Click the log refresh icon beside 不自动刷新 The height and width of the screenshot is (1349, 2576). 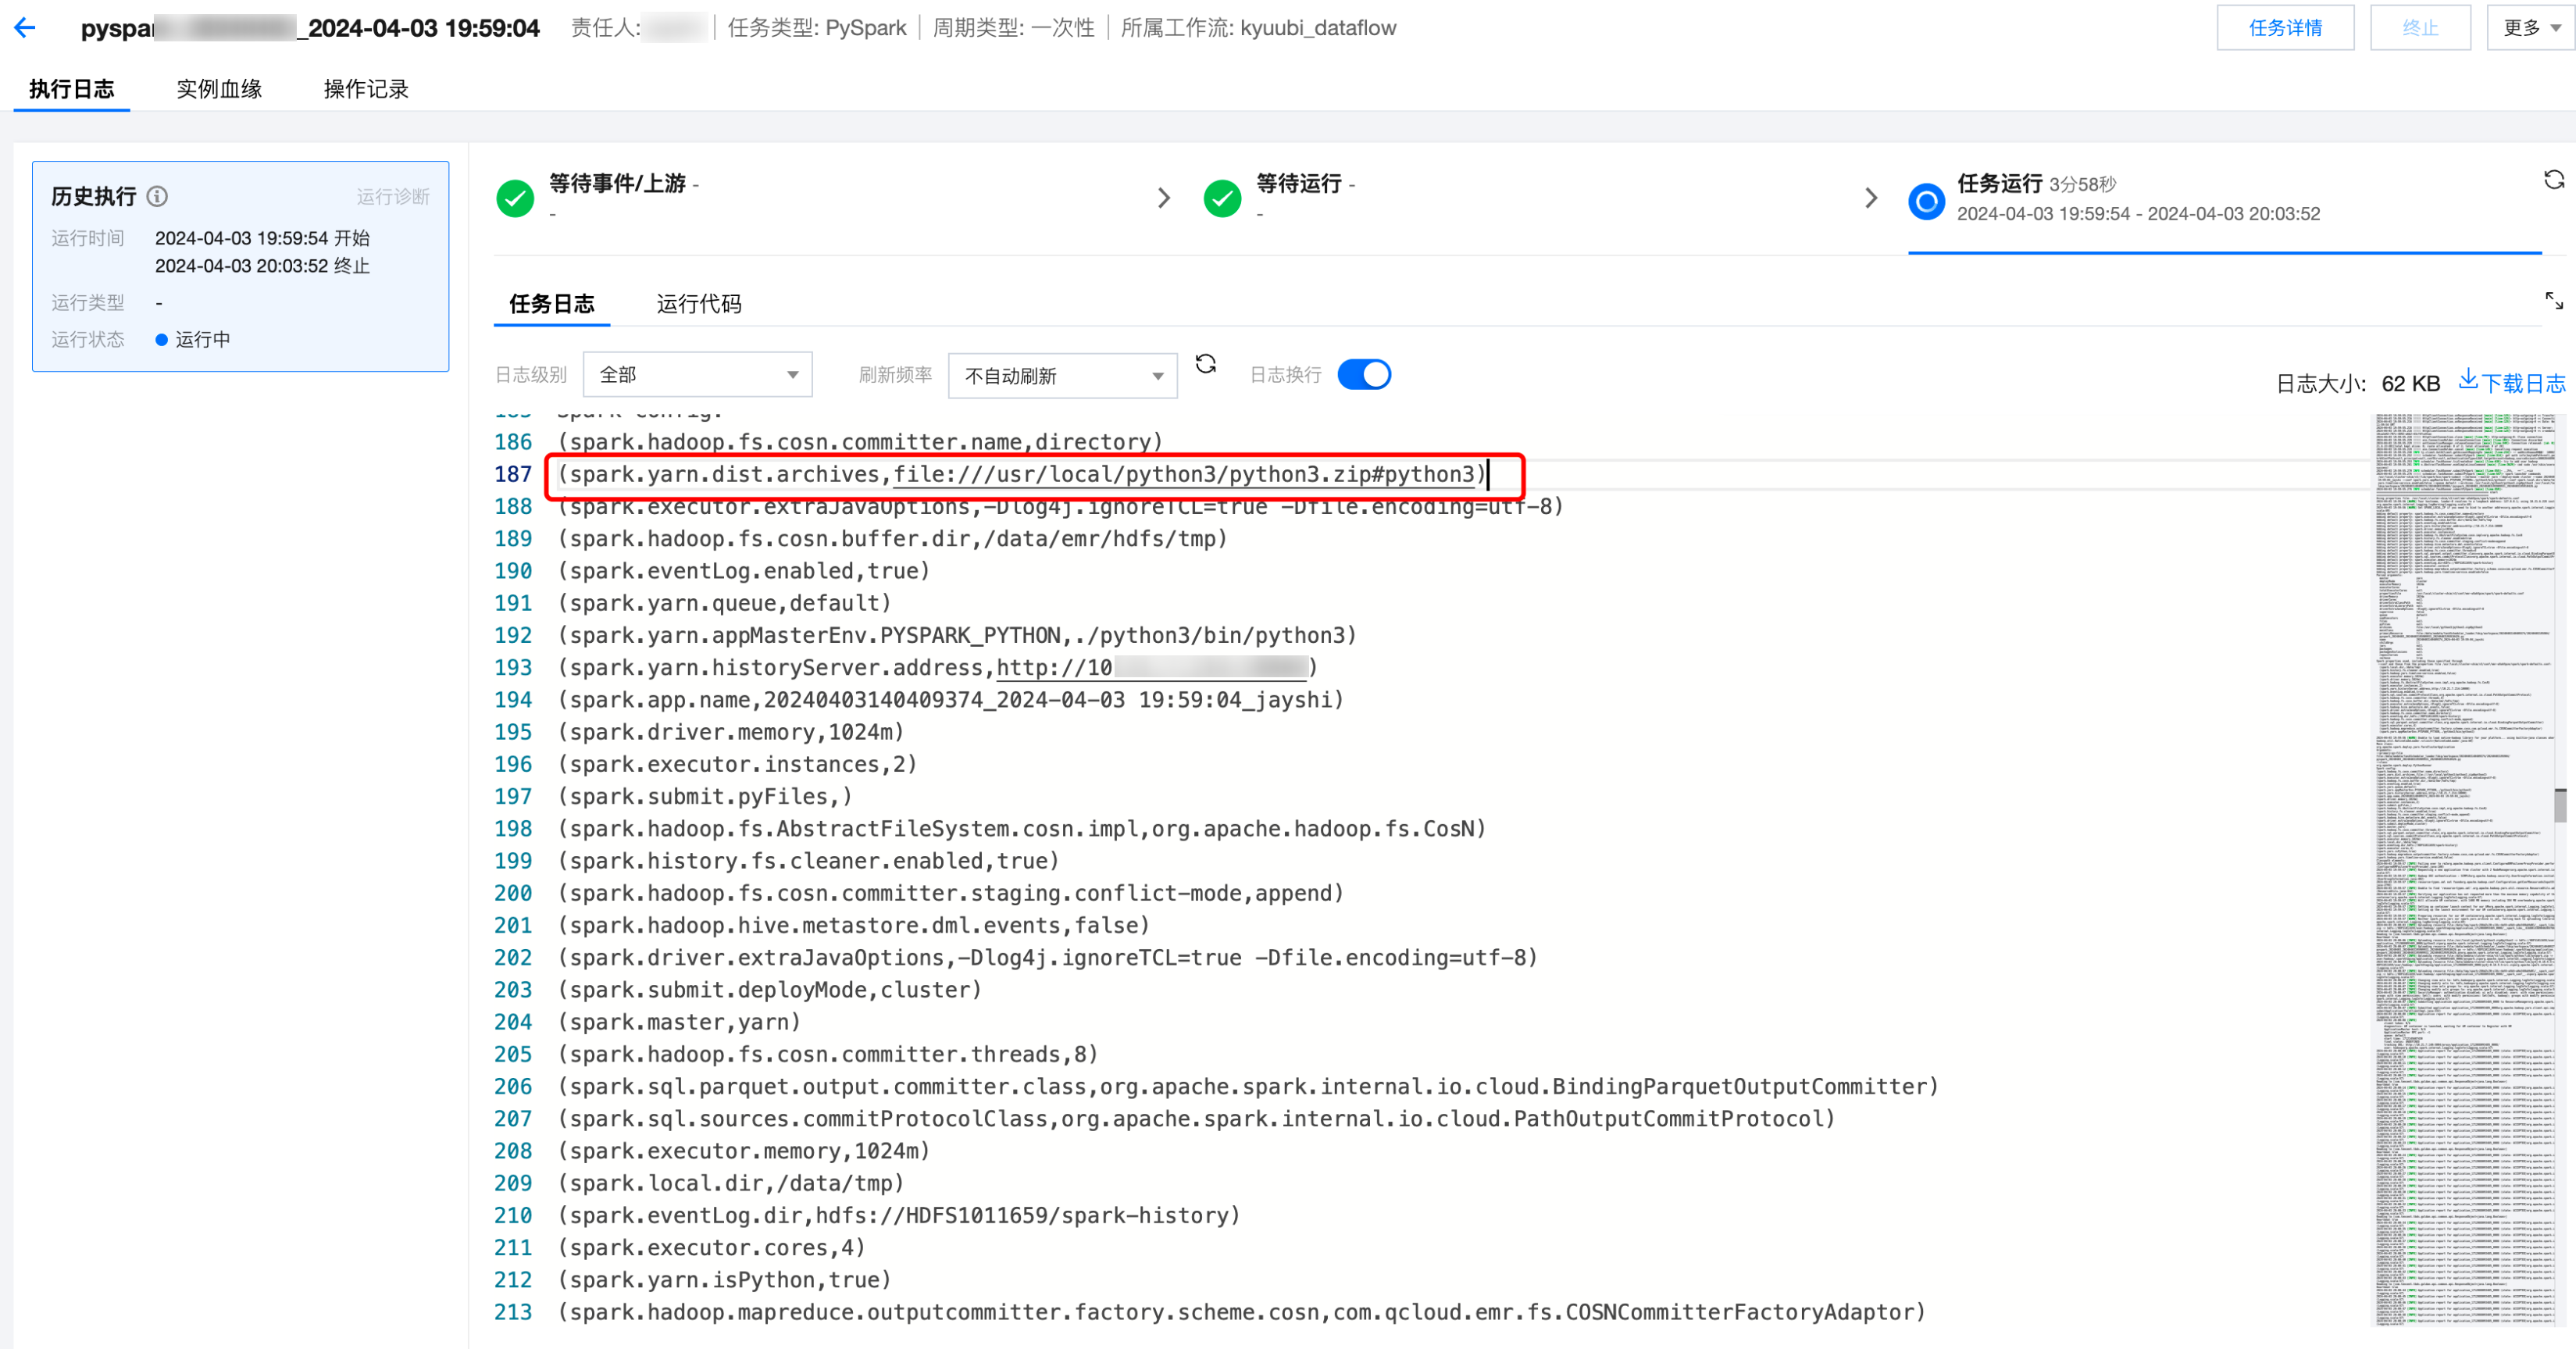click(1205, 364)
